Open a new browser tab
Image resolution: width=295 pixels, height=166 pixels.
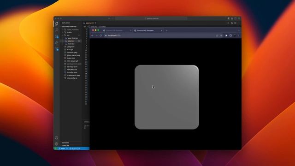pos(167,30)
